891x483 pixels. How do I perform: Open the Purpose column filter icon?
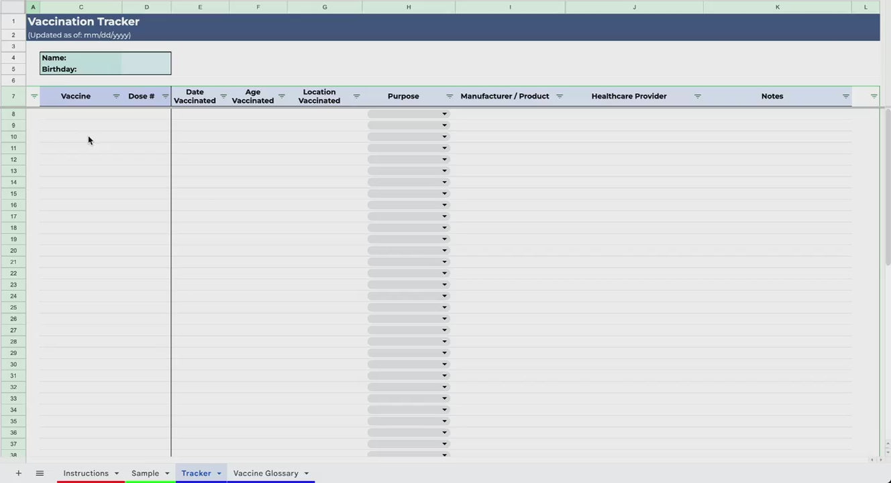pos(450,97)
